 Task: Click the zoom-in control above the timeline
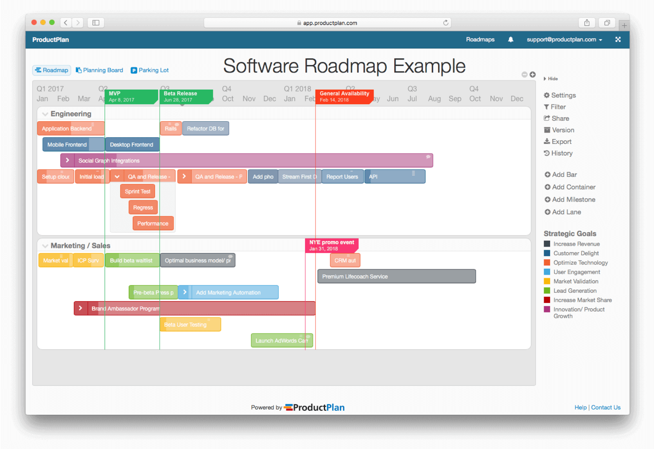pyautogui.click(x=532, y=74)
